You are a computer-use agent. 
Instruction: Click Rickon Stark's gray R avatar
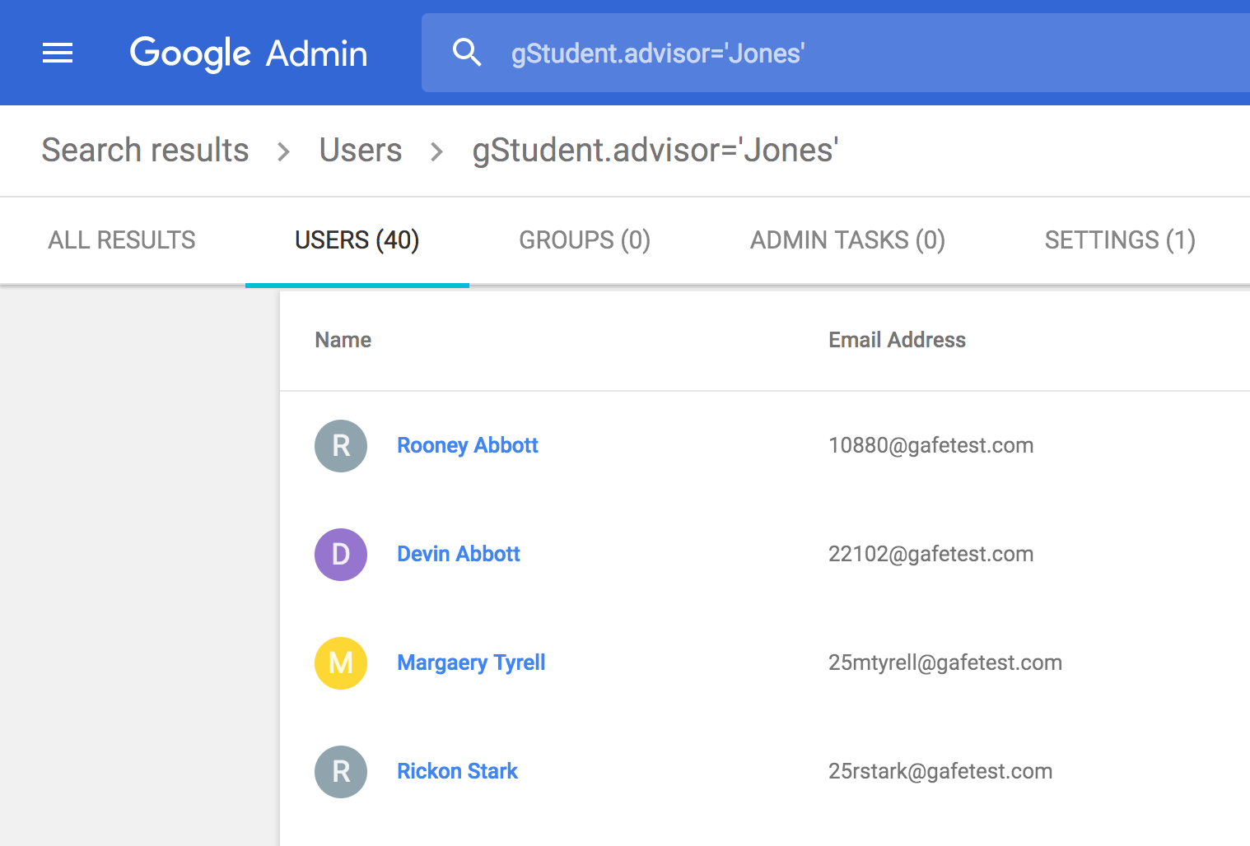pyautogui.click(x=341, y=772)
